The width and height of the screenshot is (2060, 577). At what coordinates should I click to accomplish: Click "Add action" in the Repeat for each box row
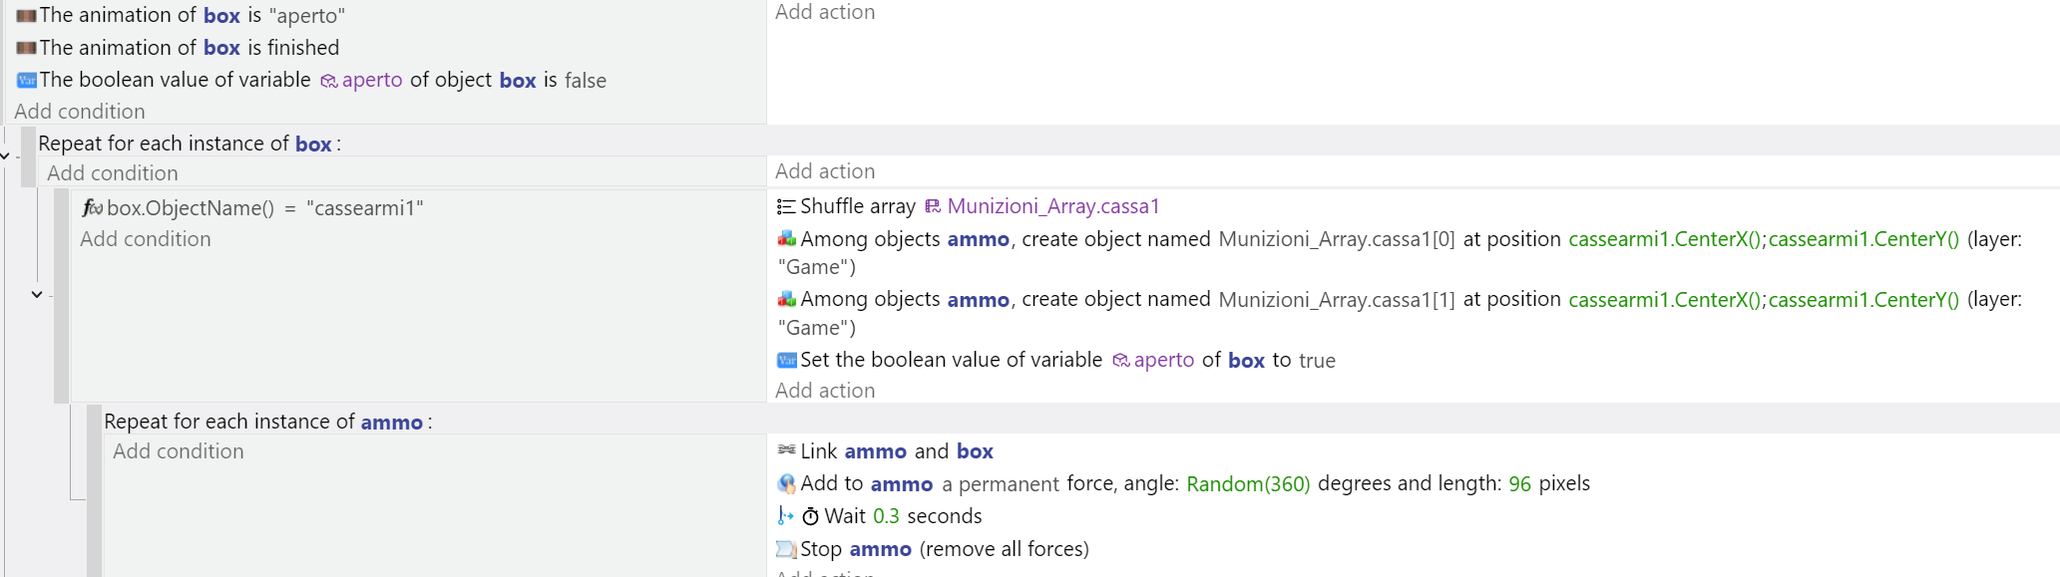pos(825,171)
